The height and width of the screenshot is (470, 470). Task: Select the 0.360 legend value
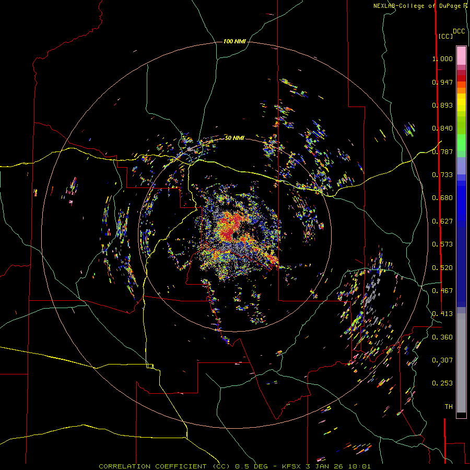pos(442,337)
